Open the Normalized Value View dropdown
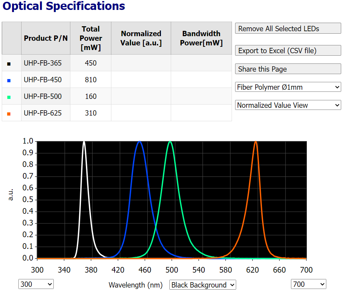 tap(288, 105)
